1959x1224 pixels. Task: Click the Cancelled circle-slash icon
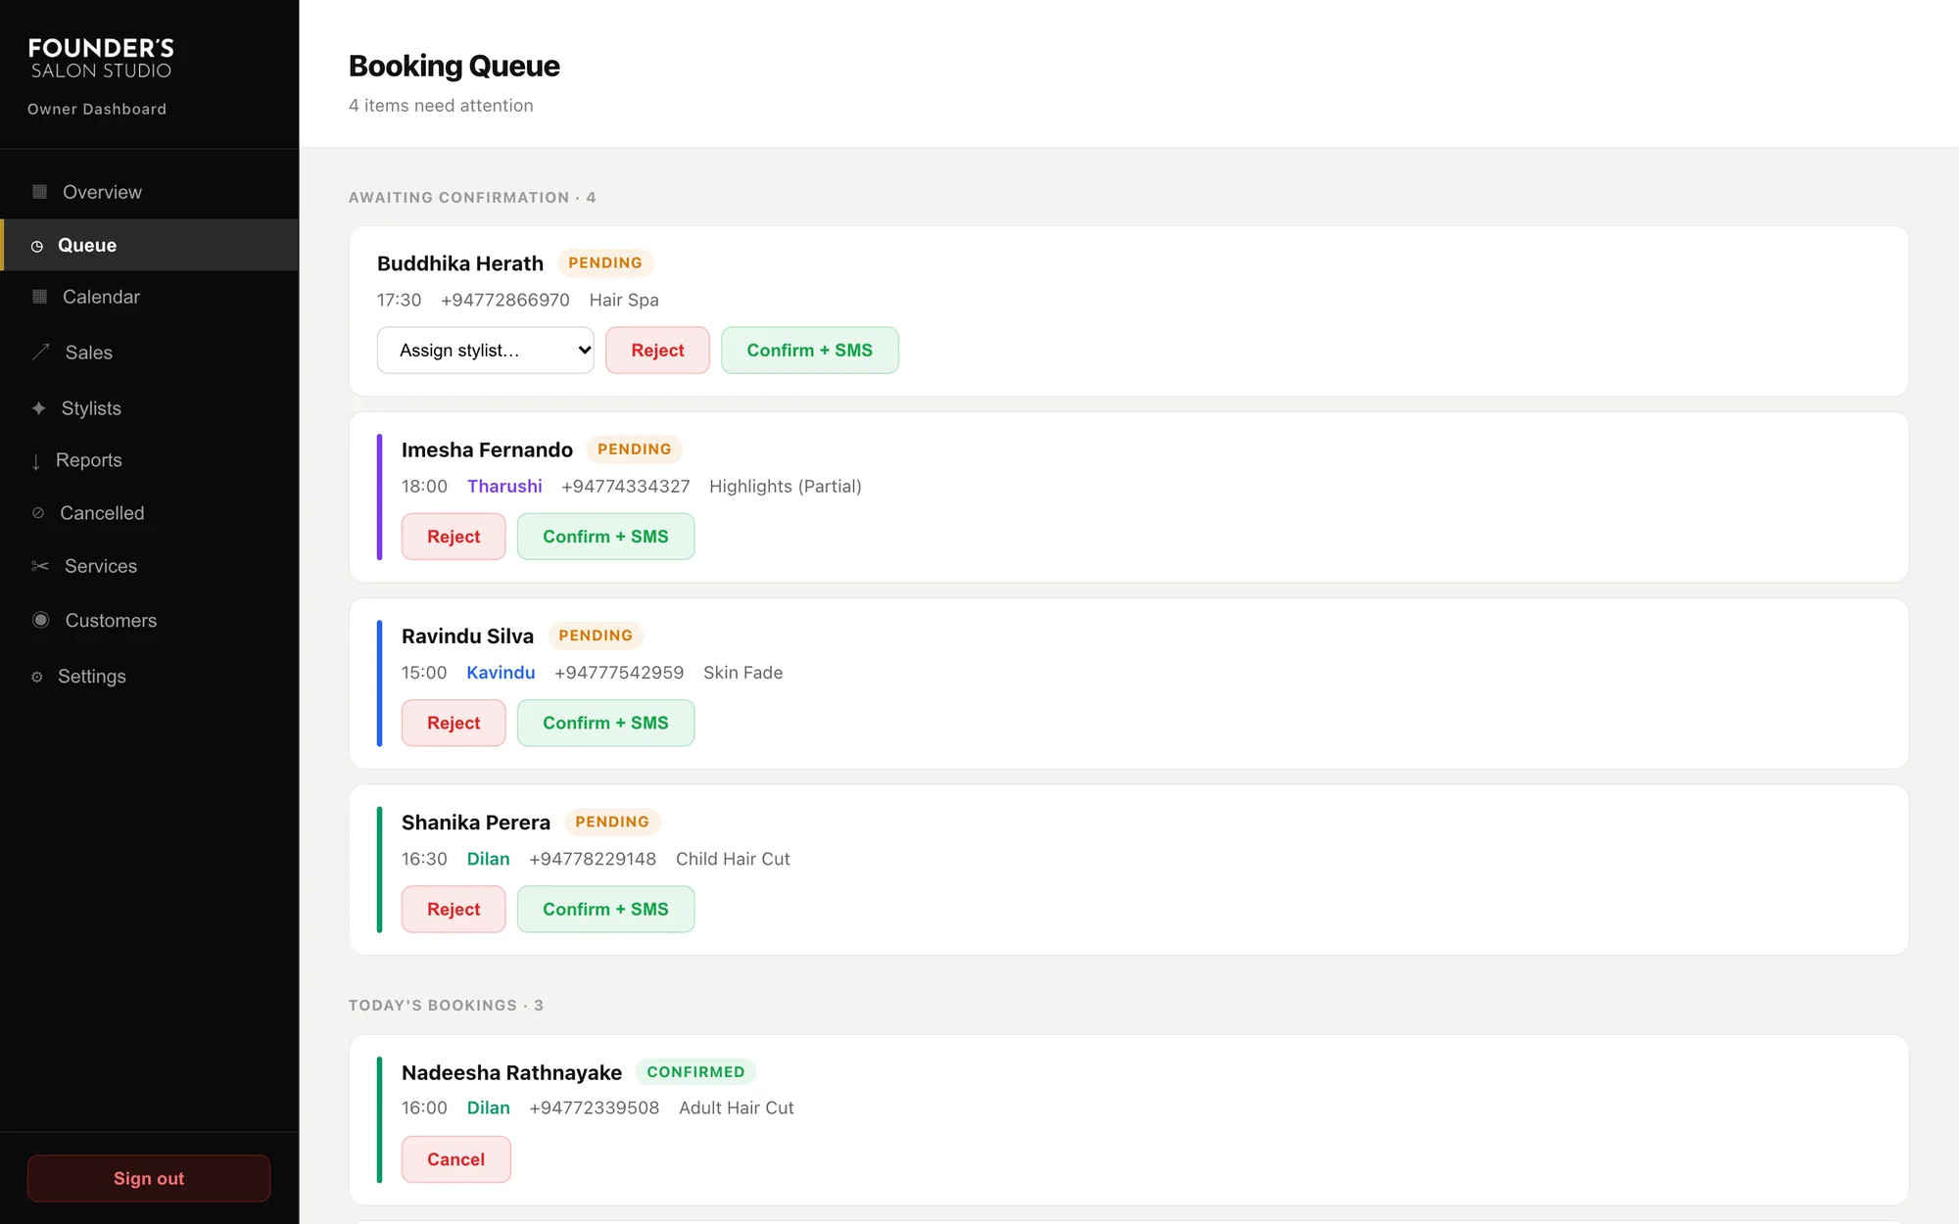pos(38,513)
